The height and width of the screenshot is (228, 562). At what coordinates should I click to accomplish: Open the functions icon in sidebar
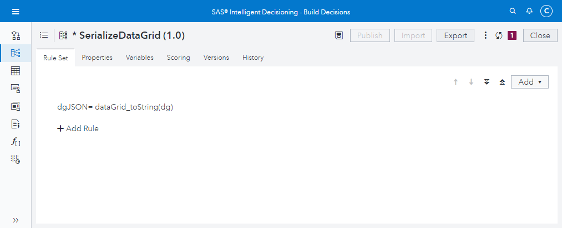pyautogui.click(x=16, y=142)
